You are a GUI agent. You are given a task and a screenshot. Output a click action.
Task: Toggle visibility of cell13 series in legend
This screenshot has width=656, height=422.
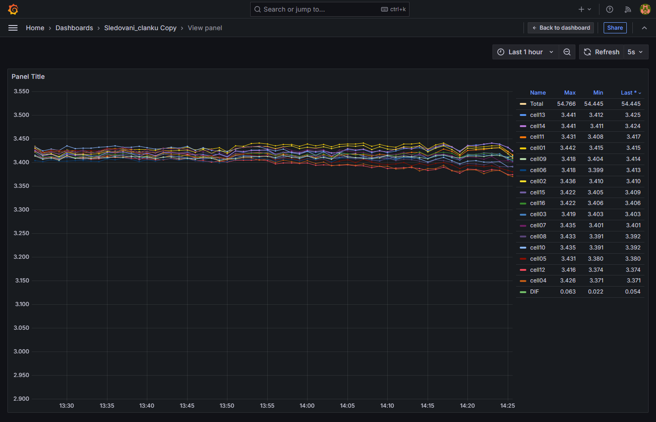[x=537, y=115]
